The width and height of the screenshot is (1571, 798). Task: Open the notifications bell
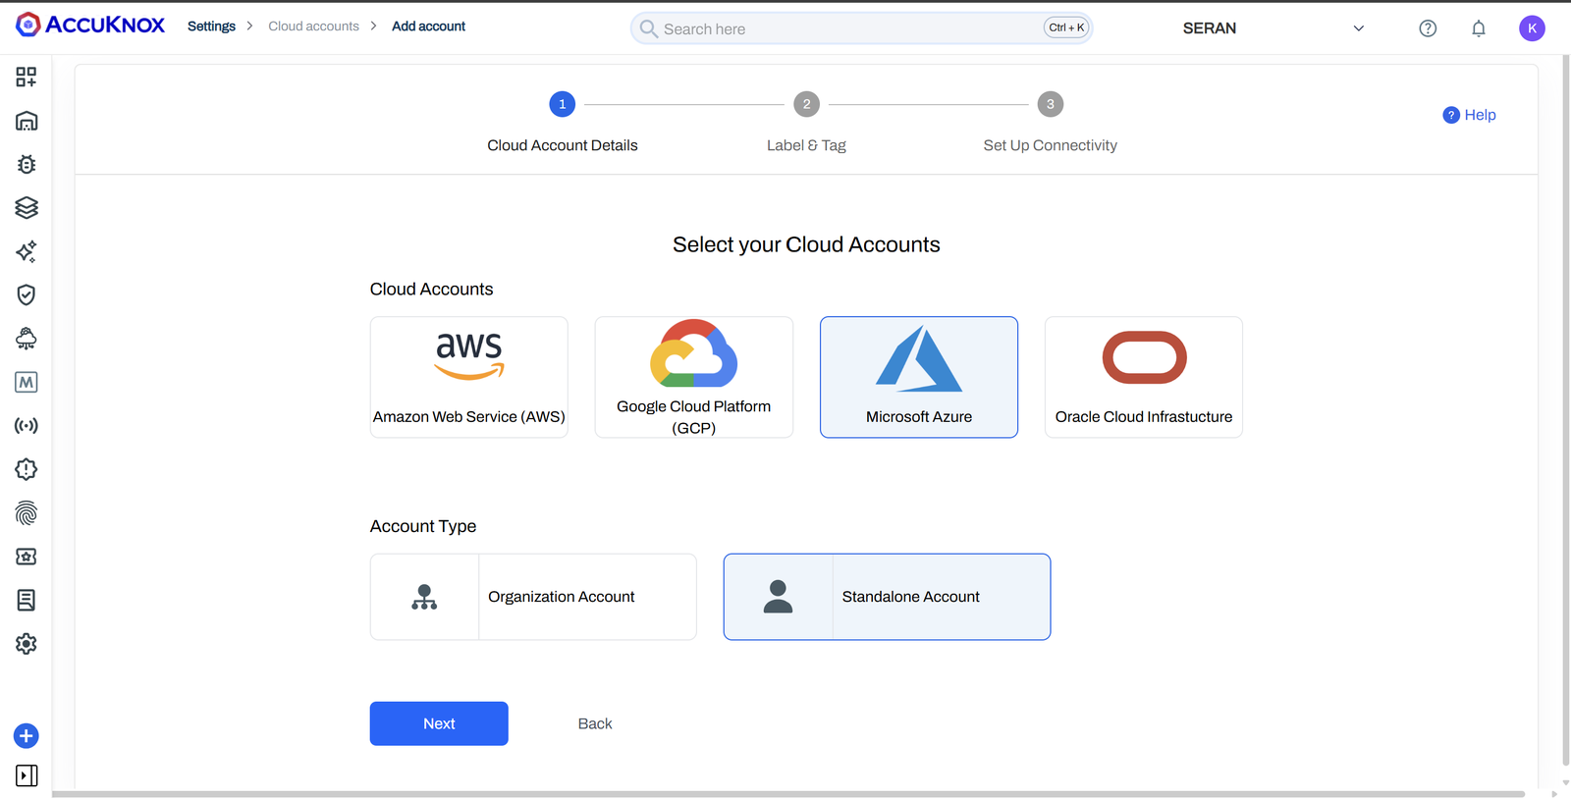(x=1479, y=28)
